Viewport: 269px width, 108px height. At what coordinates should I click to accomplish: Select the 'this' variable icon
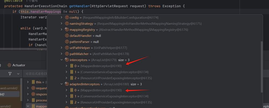pos(33,82)
